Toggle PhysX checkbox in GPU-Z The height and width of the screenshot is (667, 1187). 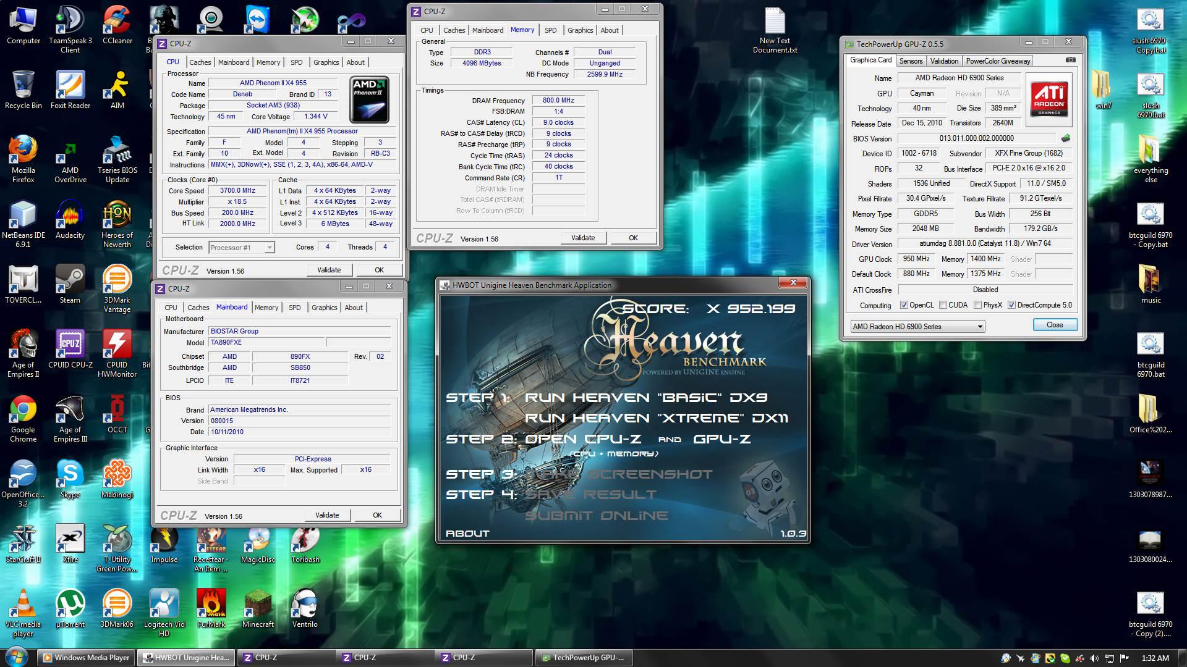pyautogui.click(x=977, y=305)
